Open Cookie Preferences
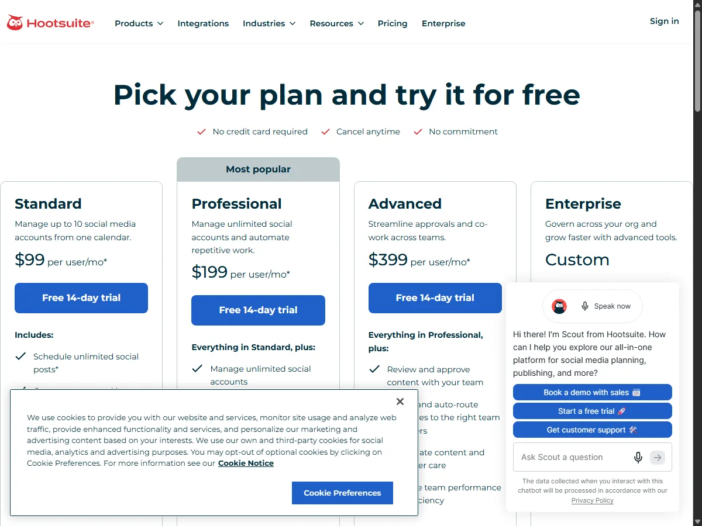Viewport: 702px width, 526px height. (342, 493)
